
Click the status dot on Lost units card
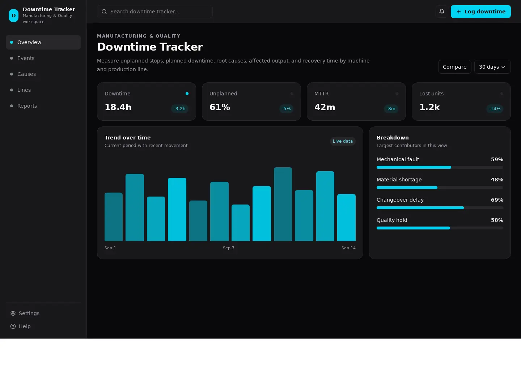(502, 94)
